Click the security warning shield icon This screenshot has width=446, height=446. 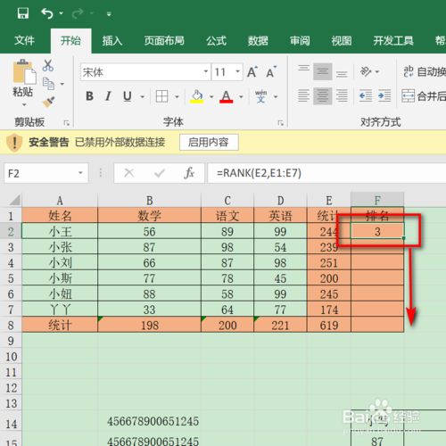click(x=14, y=142)
